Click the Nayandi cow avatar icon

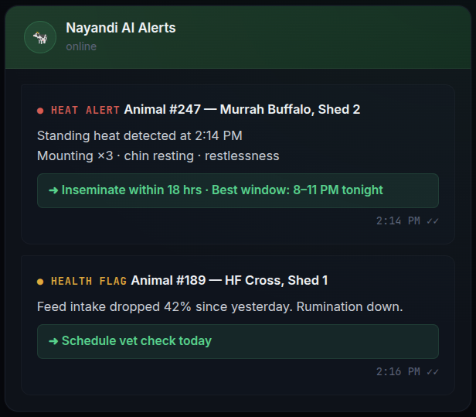[40, 37]
